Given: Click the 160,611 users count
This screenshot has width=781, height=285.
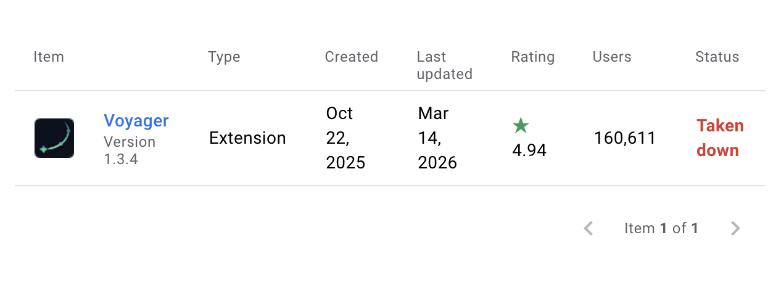Looking at the screenshot, I should (625, 138).
